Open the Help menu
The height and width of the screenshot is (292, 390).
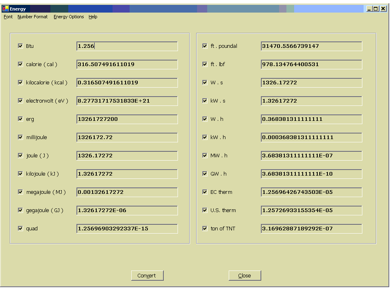tap(93, 17)
